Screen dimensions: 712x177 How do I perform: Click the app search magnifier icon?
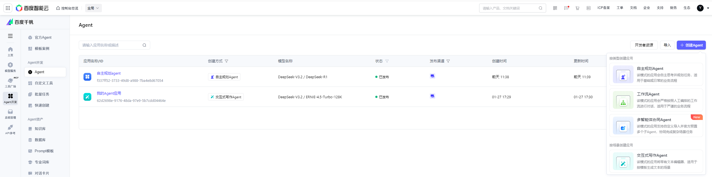coord(144,45)
